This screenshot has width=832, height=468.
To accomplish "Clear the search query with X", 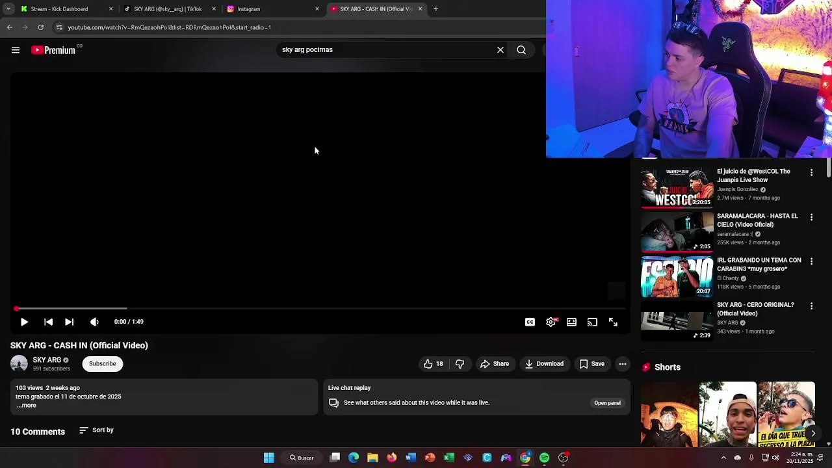I will click(x=500, y=50).
